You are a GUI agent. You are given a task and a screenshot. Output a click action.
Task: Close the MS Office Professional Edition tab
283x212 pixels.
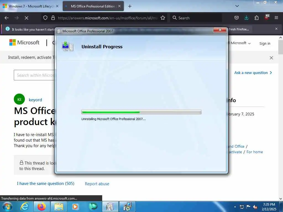pos(119,6)
